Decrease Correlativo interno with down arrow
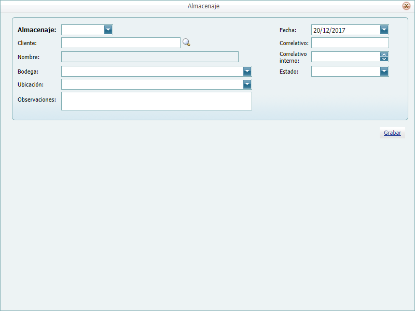 (x=384, y=59)
